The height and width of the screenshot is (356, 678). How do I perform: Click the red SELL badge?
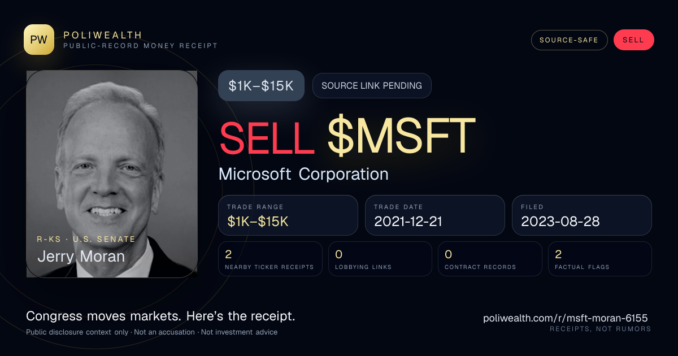[633, 40]
